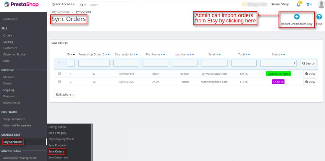Click Etsy Connector breadcrumb link
Viewport: 325px width, 161px height.
(x=61, y=12)
